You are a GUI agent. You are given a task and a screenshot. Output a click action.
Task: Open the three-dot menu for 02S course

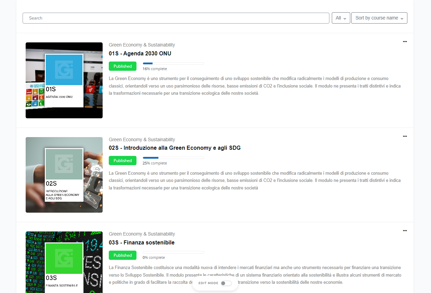(405, 136)
